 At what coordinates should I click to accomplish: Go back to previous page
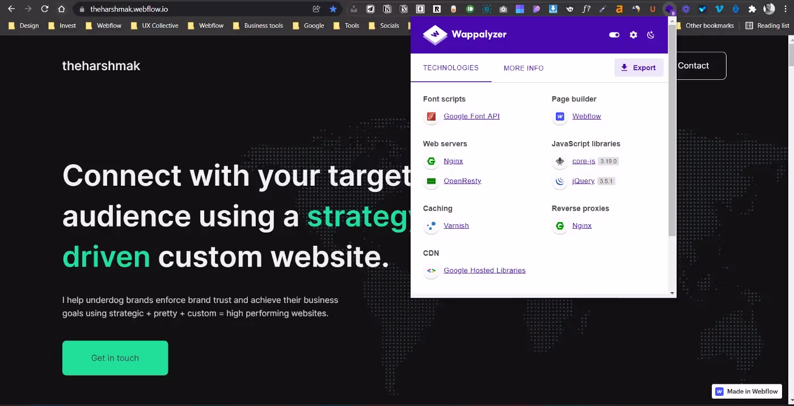[x=11, y=9]
